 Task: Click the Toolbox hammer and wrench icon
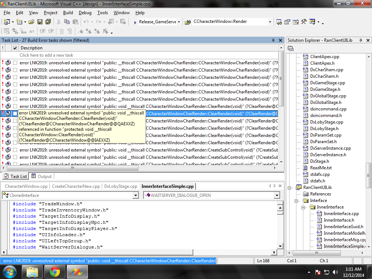[x=304, y=22]
